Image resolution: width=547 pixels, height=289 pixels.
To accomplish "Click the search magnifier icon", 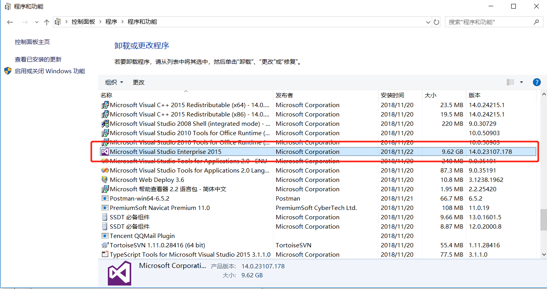I will pos(537,22).
